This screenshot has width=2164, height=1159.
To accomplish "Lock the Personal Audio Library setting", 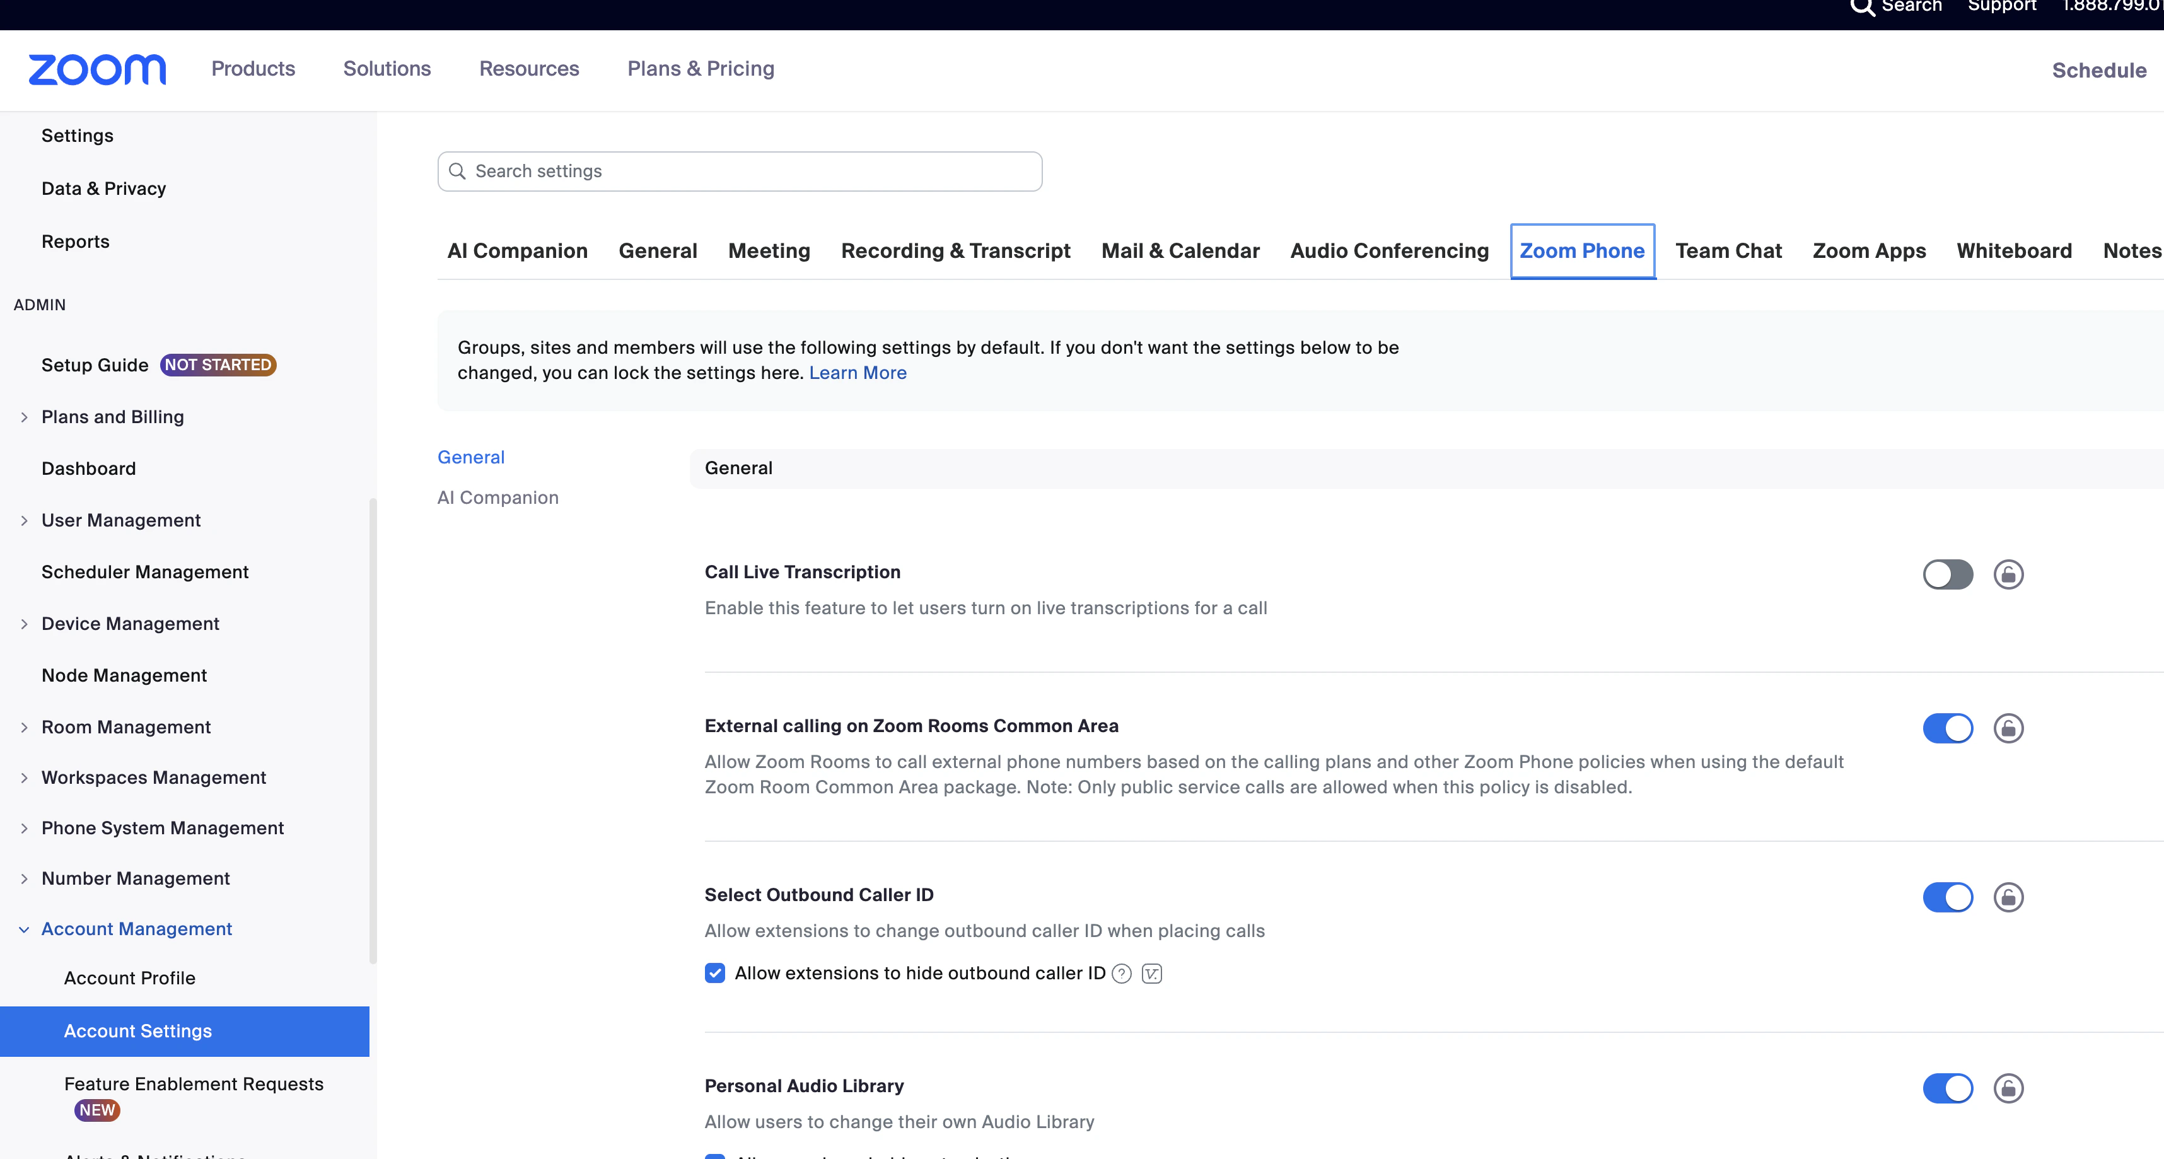I will tap(2009, 1088).
